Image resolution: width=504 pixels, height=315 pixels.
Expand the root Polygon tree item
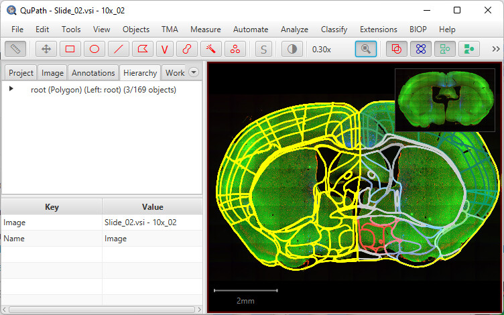(11, 88)
